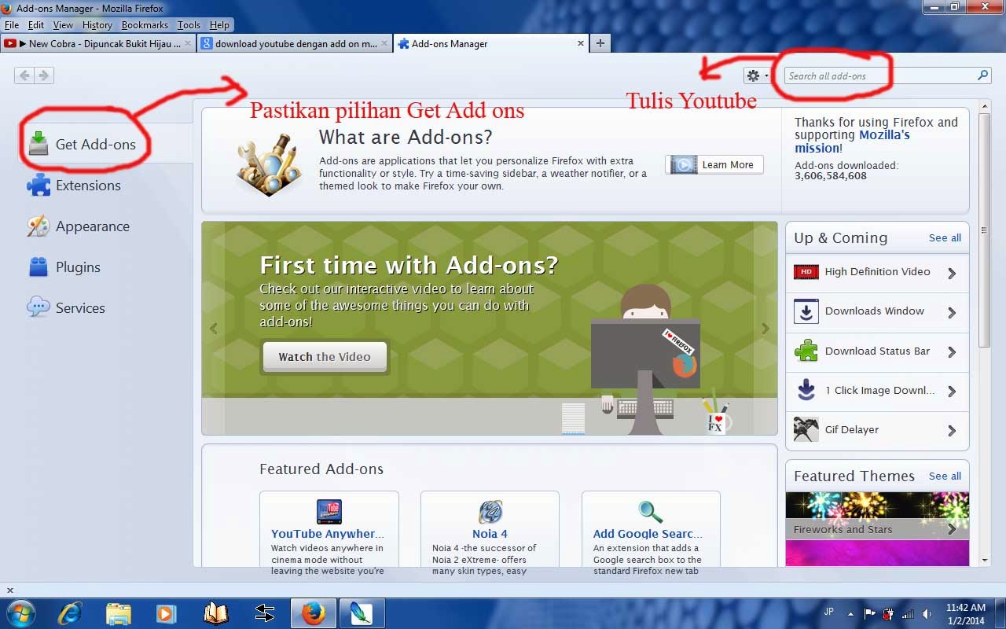Open a new tab with plus button
The image size is (1006, 629).
(x=600, y=44)
